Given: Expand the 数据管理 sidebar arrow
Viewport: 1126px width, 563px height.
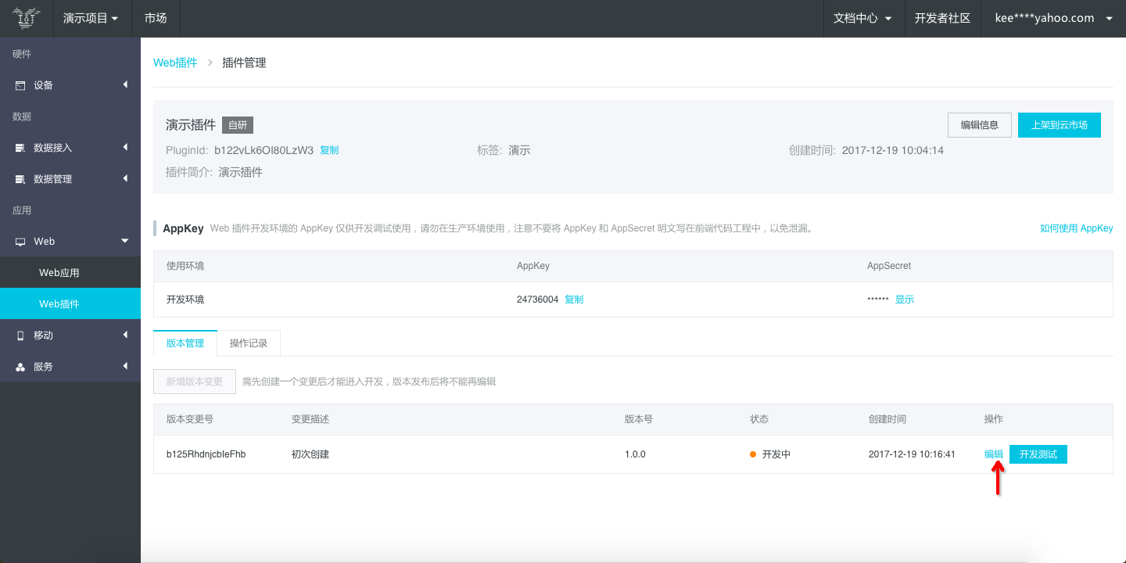Looking at the screenshot, I should tap(125, 178).
